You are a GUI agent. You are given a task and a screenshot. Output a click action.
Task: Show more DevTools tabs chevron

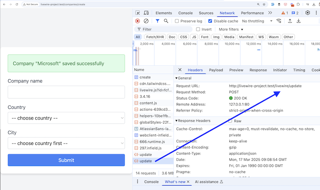click(x=270, y=13)
